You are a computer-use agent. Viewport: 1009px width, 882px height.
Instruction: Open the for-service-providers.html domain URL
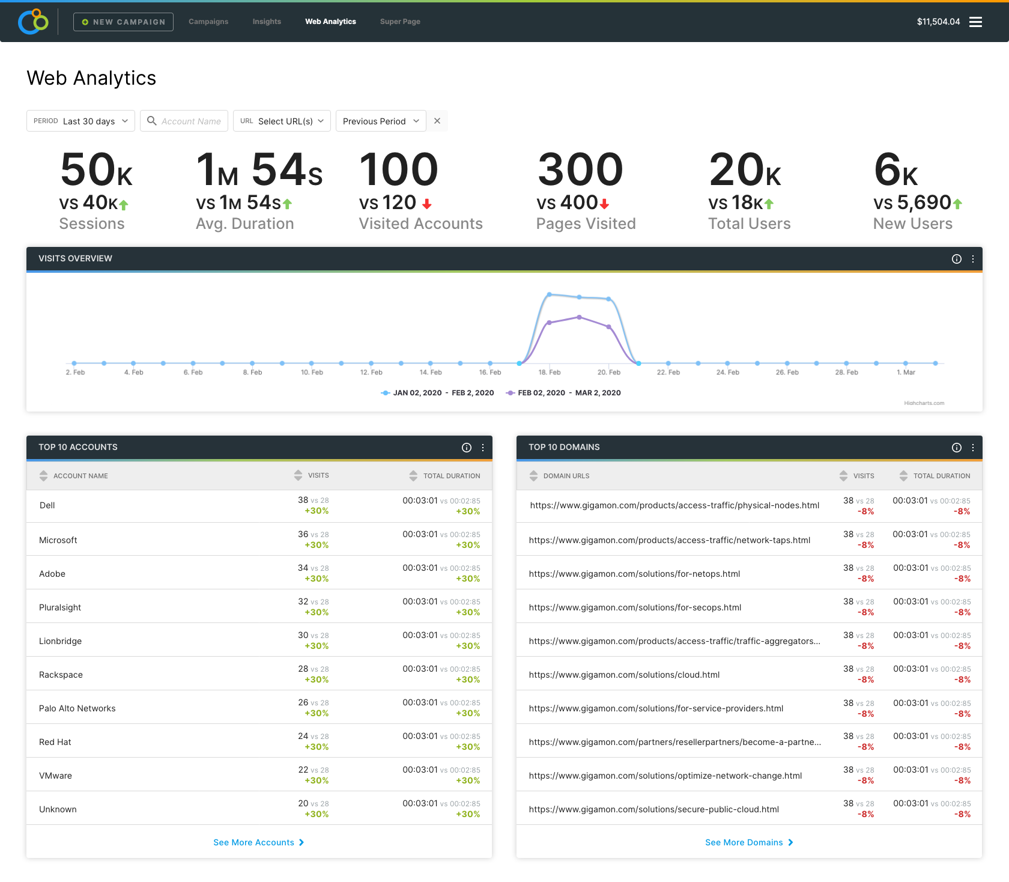point(656,708)
